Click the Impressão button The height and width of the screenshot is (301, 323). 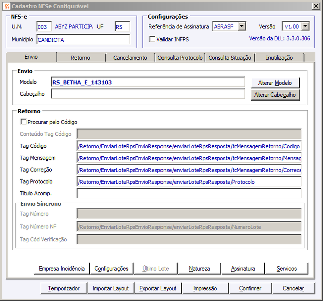coord(205,288)
